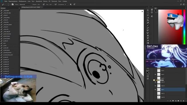Toggle pressure for opacity icon
The width and height of the screenshot is (187, 105).
pos(44,4)
